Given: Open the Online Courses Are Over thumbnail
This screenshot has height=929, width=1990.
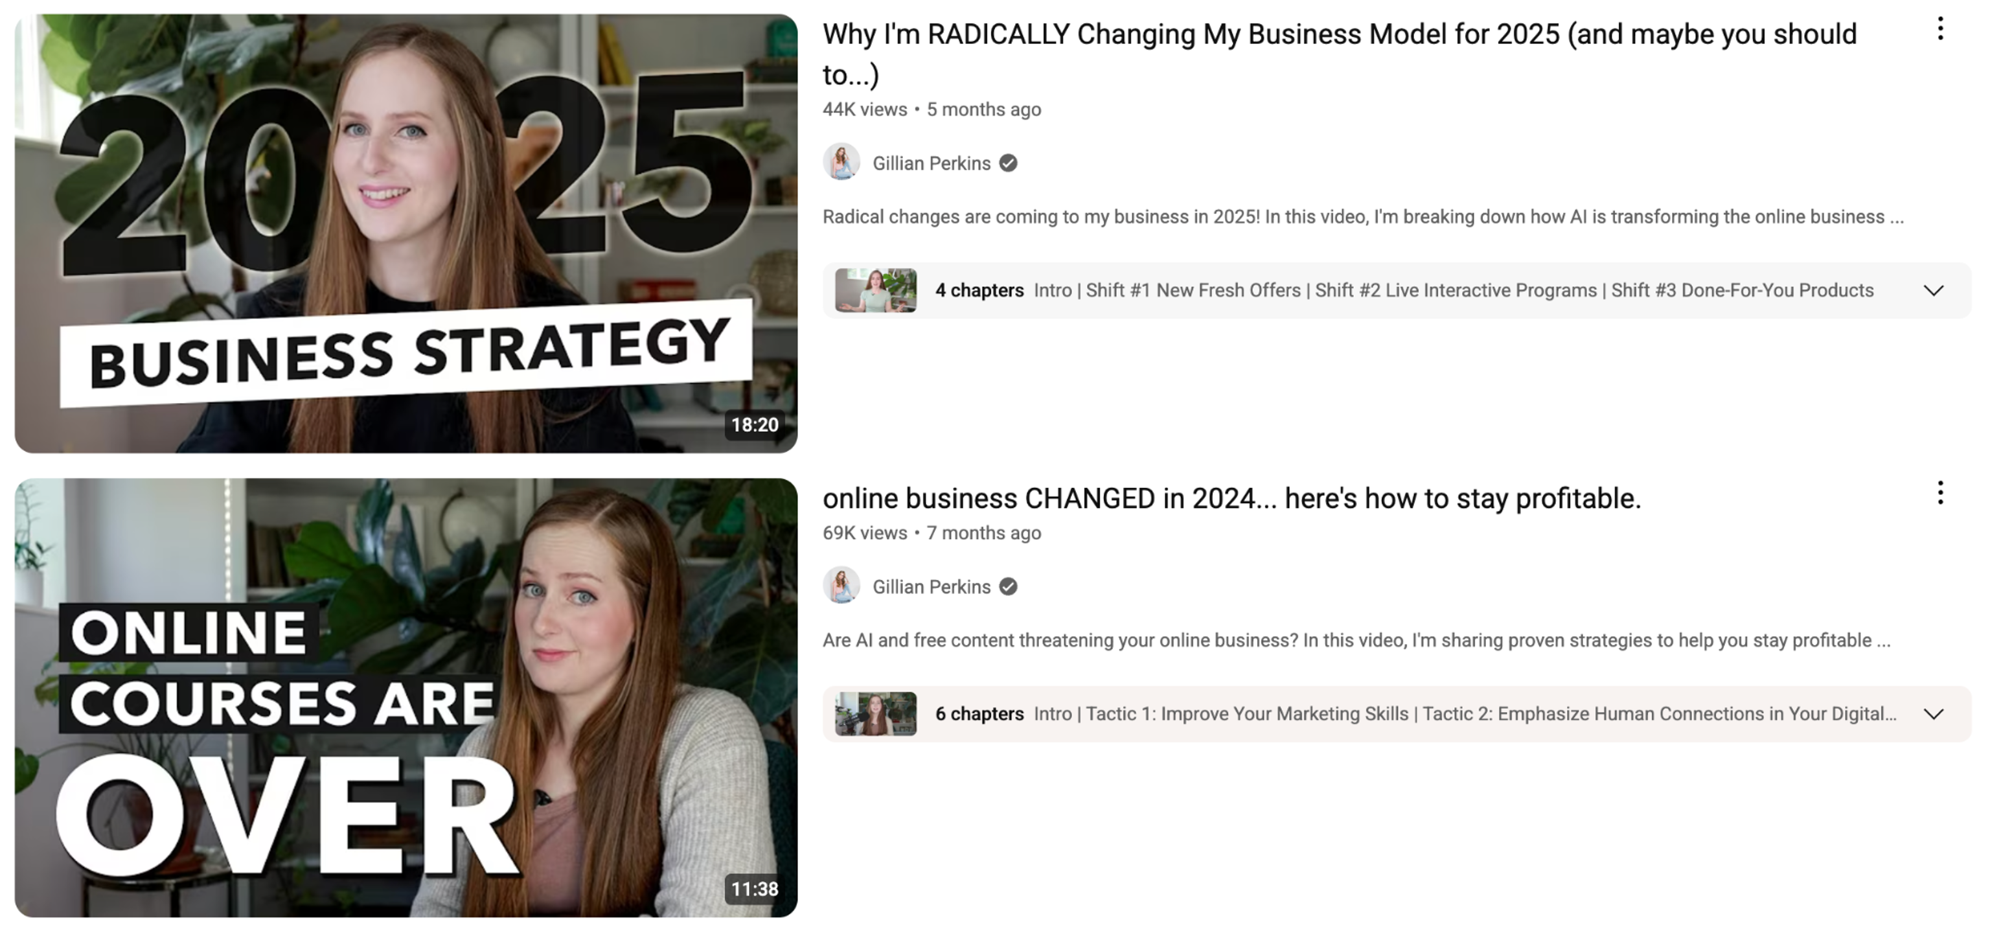Looking at the screenshot, I should coord(406,697).
